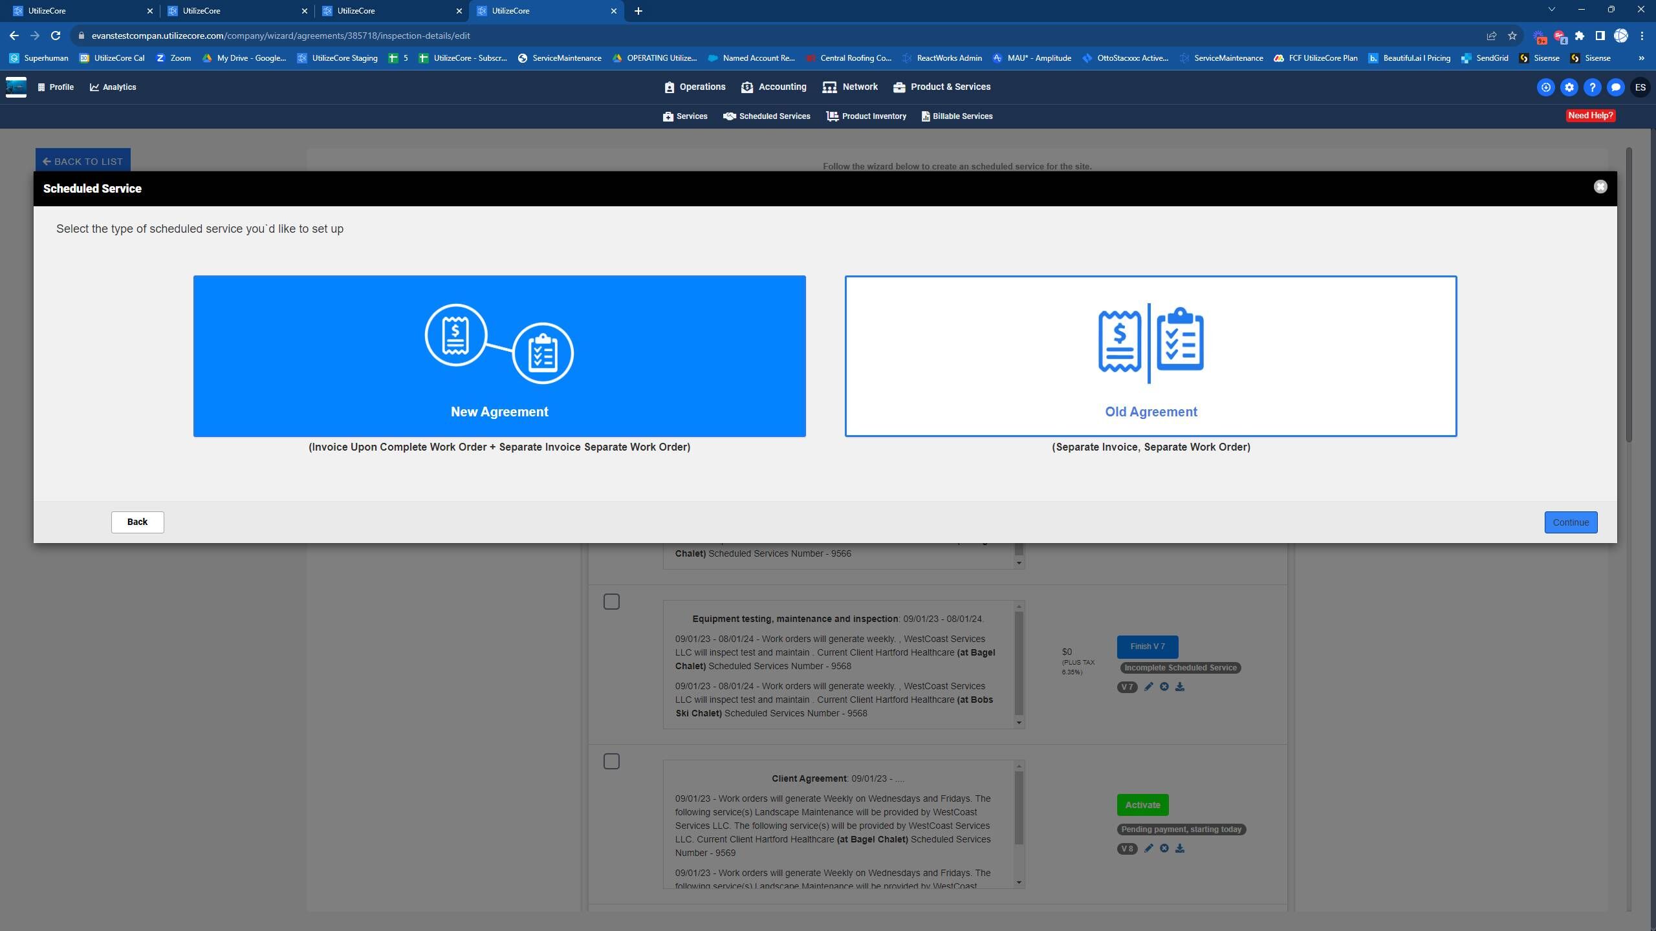Image resolution: width=1656 pixels, height=931 pixels.
Task: Bookmark page with the star icon
Action: (x=1512, y=36)
